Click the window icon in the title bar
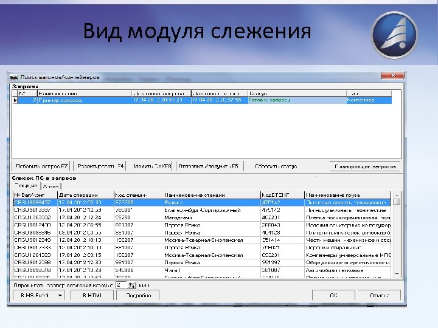The width and height of the screenshot is (438, 328). coord(13,77)
